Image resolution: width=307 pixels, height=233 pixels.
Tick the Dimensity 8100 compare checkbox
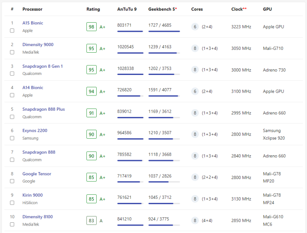tap(12, 224)
